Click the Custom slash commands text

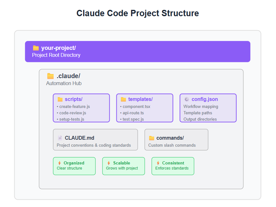point(172,145)
